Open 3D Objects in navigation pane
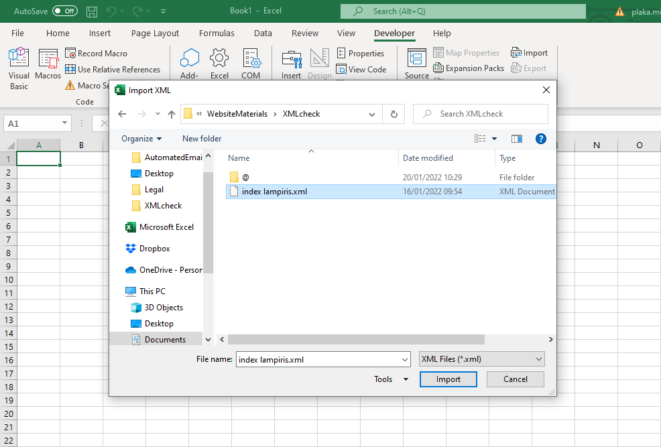 tap(158, 308)
